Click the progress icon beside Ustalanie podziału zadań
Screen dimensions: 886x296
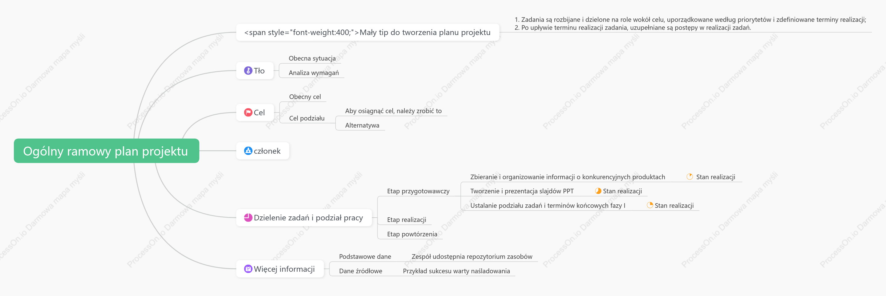pyautogui.click(x=650, y=205)
